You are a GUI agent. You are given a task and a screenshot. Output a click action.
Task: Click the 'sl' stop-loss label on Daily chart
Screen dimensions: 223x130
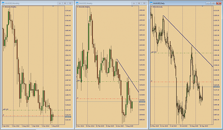coord(152,81)
